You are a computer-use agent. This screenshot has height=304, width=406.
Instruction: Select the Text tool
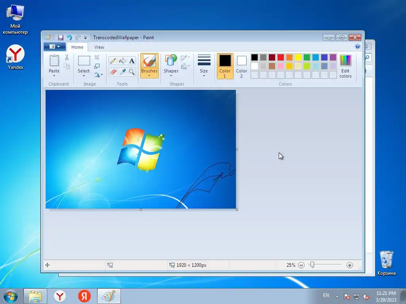[x=132, y=61]
